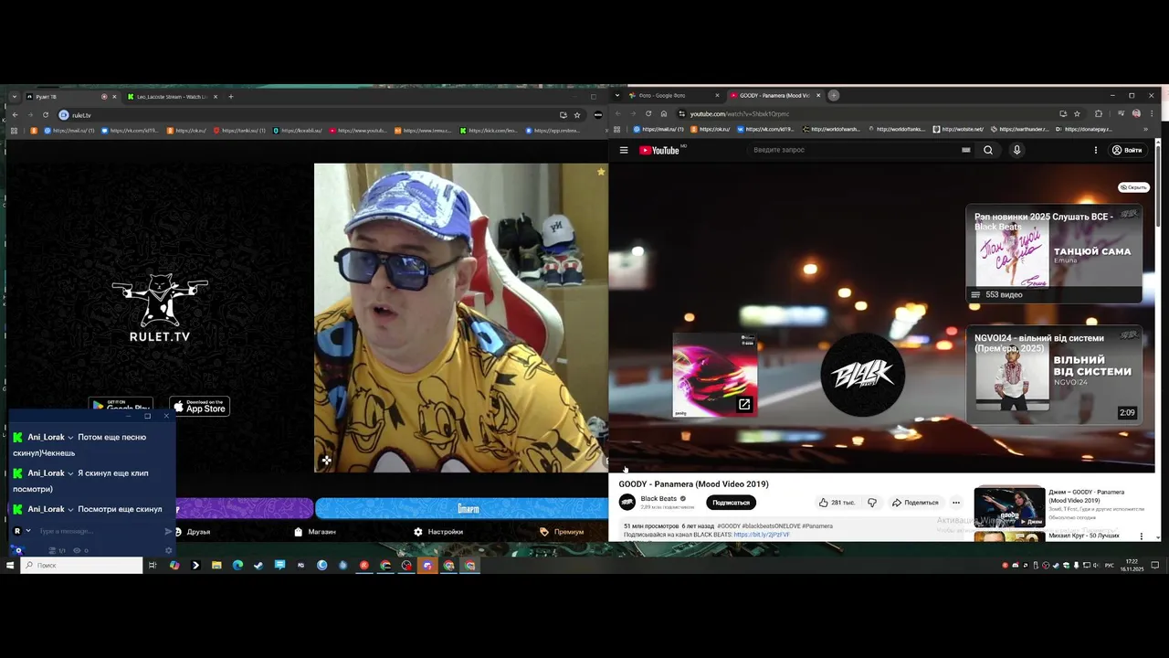The height and width of the screenshot is (658, 1169).
Task: Open options for Михаил Круг suggestion
Action: point(1142,536)
